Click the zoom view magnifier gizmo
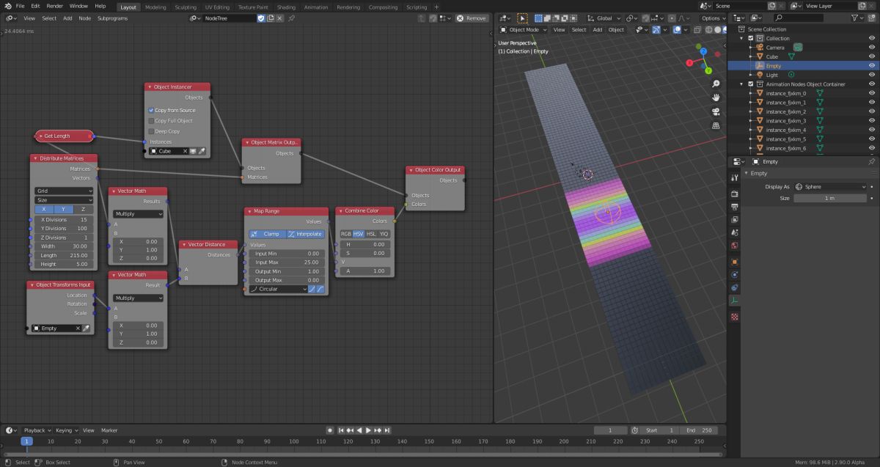 pyautogui.click(x=715, y=81)
